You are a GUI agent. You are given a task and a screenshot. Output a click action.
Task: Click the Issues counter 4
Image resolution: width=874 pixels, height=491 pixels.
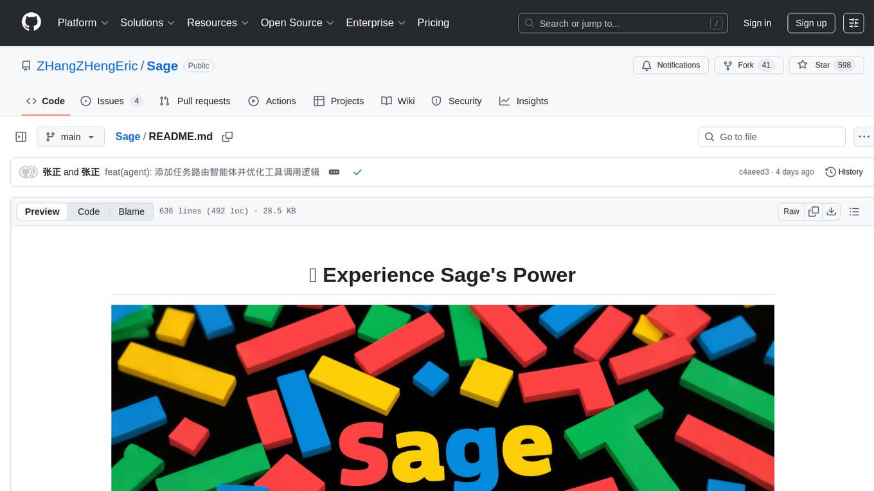click(136, 101)
